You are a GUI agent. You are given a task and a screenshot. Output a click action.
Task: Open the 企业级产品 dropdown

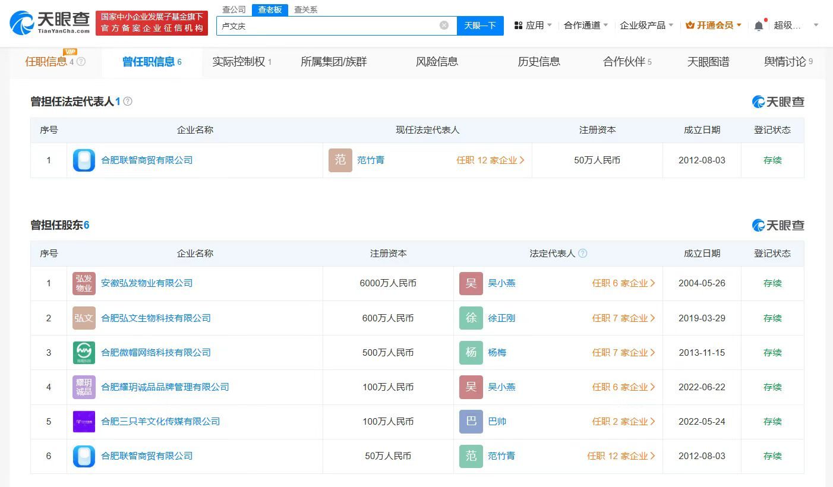pyautogui.click(x=646, y=26)
